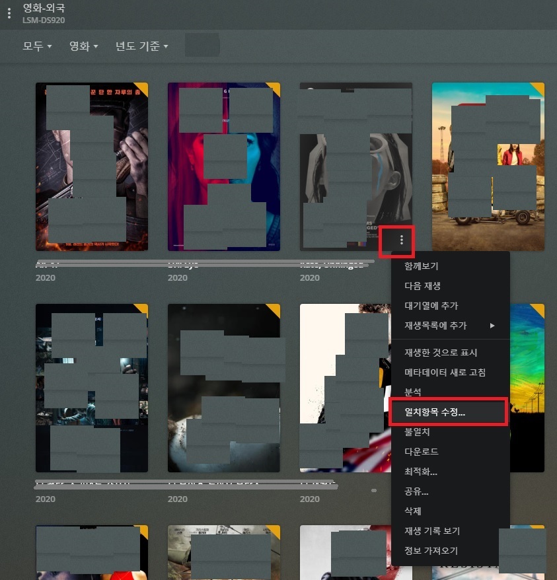Click the server name LSM-DS920

[44, 20]
